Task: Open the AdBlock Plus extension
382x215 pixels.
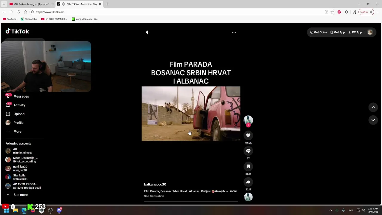Action: 339,12
